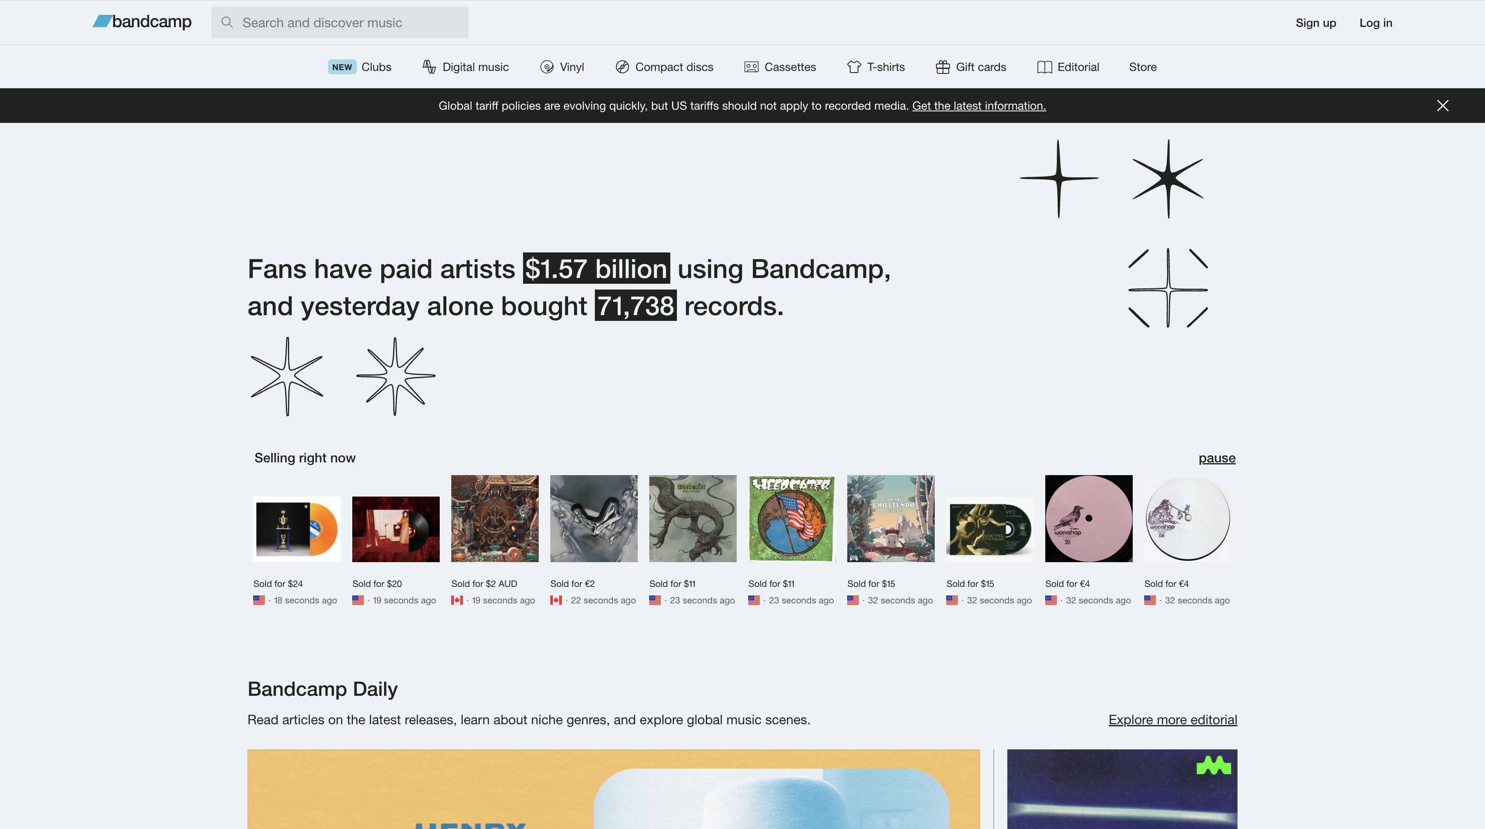The width and height of the screenshot is (1485, 829).
Task: Click the Vinyl record icon
Action: point(547,67)
